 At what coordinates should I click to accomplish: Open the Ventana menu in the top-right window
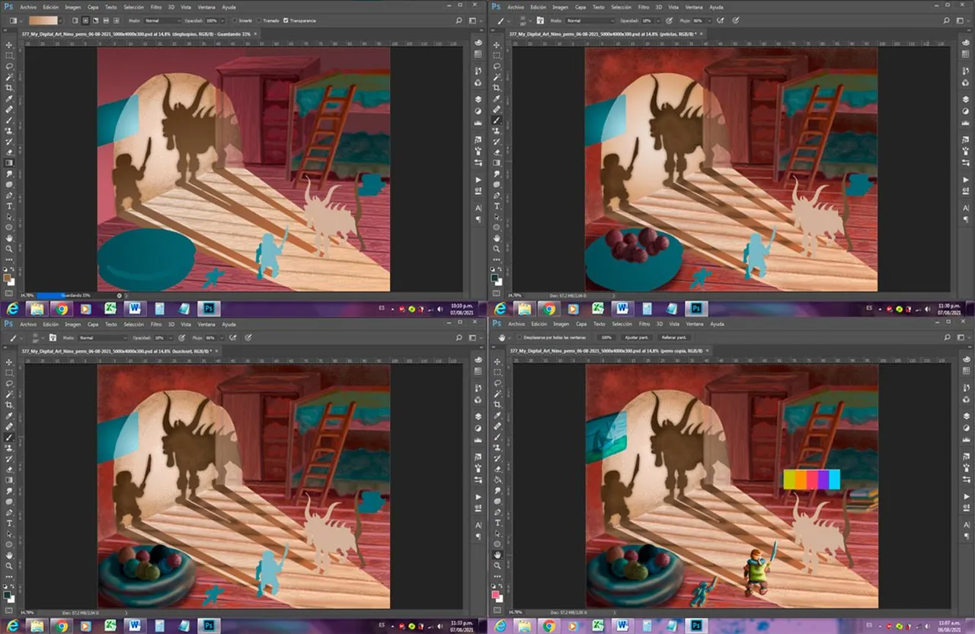[x=694, y=6]
